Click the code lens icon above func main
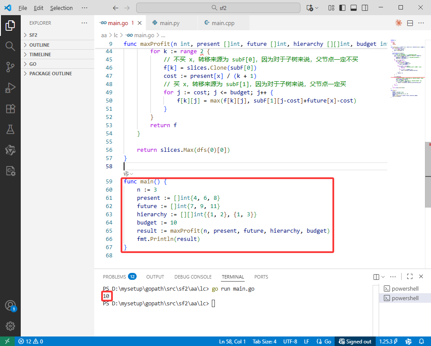Viewport: 431px width, 346px height. [x=126, y=174]
